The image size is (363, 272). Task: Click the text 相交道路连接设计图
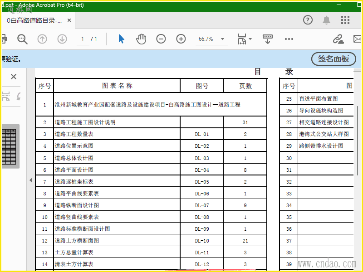tap(324, 122)
